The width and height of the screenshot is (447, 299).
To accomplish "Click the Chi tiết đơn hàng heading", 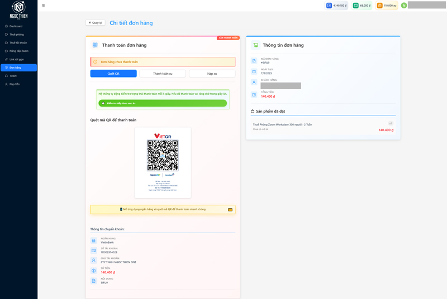I will (x=131, y=23).
